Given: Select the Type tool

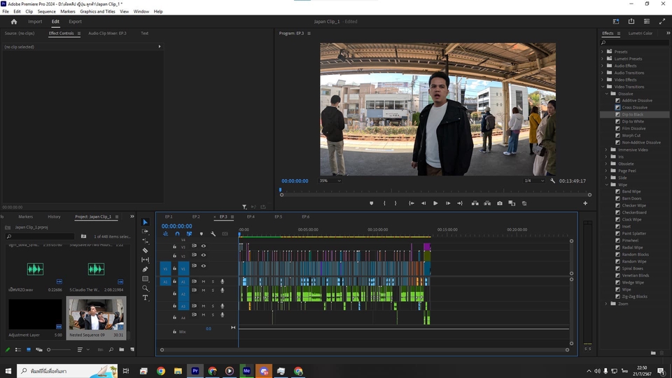Looking at the screenshot, I should [145, 297].
